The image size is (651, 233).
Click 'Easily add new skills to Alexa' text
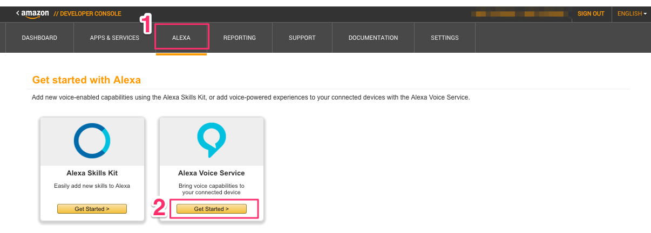[x=92, y=186]
